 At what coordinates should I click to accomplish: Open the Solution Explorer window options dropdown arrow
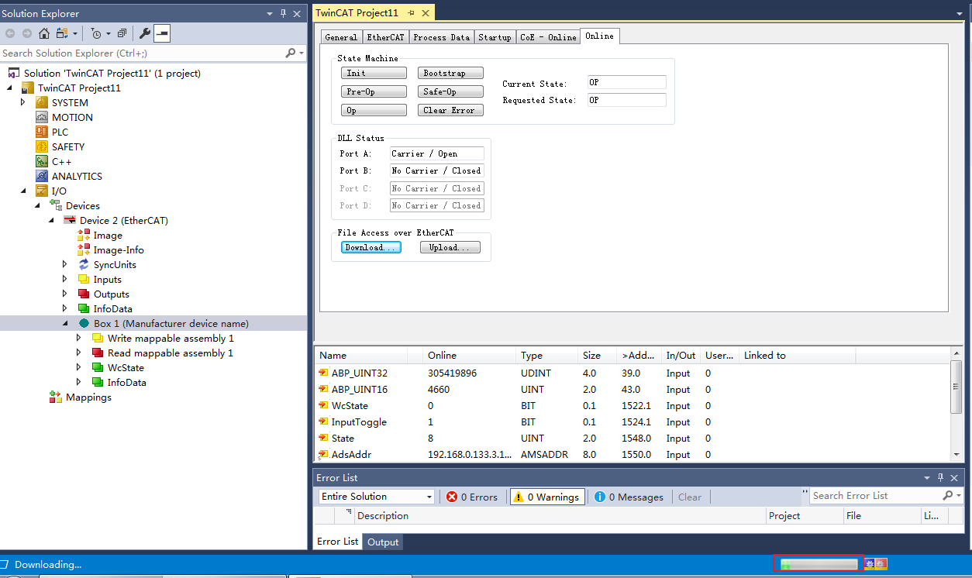coord(270,13)
